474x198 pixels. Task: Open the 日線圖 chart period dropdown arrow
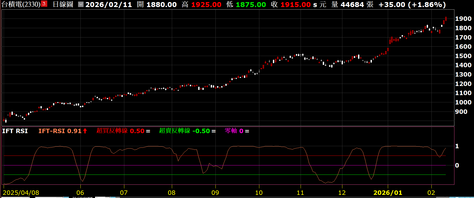(81, 4)
